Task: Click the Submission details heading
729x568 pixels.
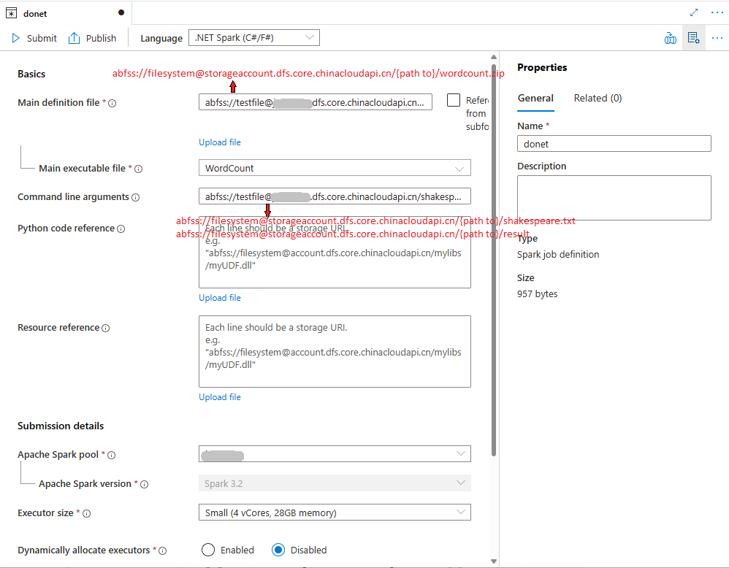Action: tap(61, 426)
